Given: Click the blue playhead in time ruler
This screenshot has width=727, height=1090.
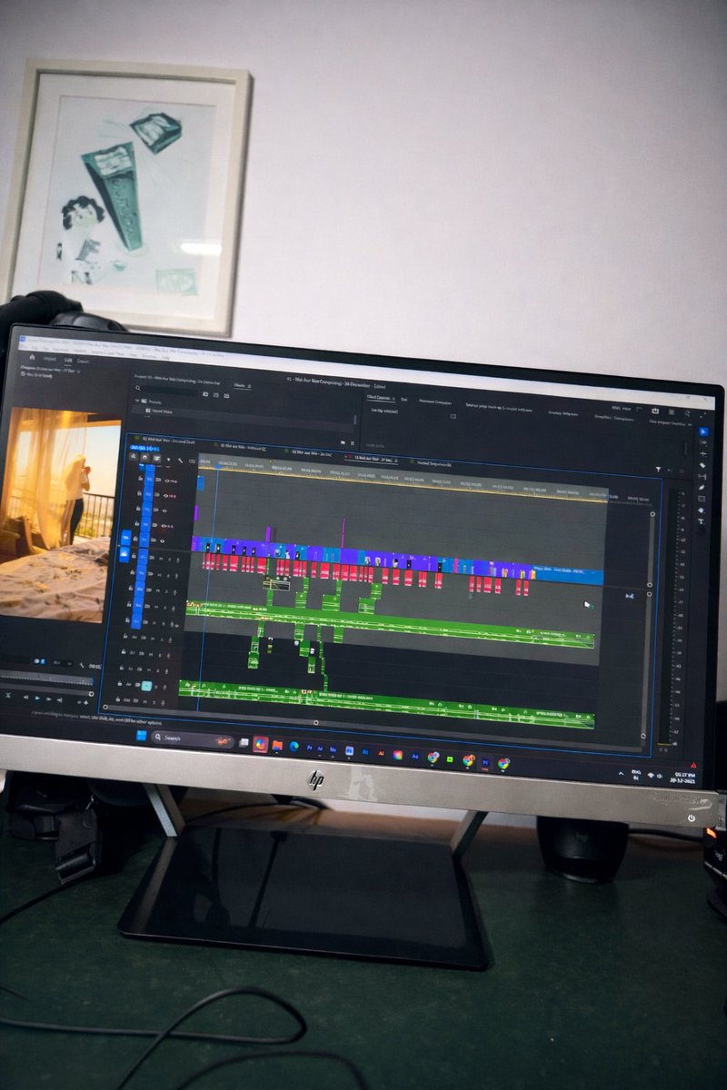Looking at the screenshot, I should coord(218,466).
